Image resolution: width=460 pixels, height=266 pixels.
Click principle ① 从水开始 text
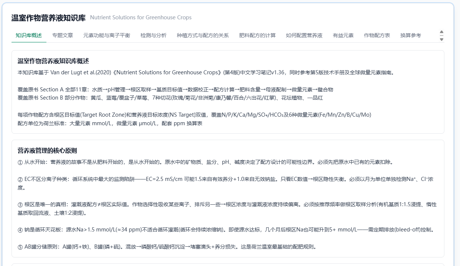[x=205, y=162]
